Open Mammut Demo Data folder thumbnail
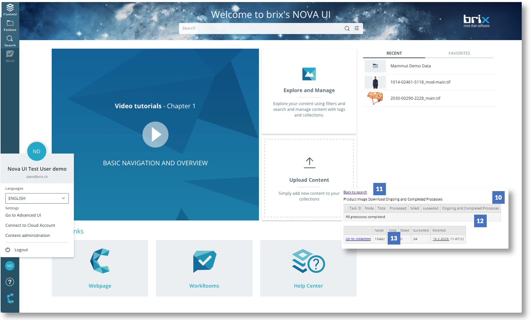Viewport: 532px width, 320px height. pyautogui.click(x=375, y=66)
